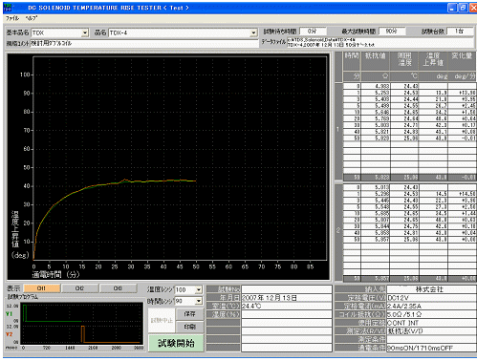Click the 時間 column header
477x361 pixels.
(x=352, y=60)
